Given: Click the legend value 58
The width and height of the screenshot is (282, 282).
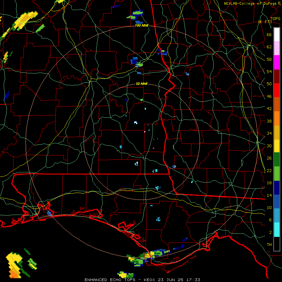Looking at the screenshot, I should pyautogui.click(x=269, y=59).
